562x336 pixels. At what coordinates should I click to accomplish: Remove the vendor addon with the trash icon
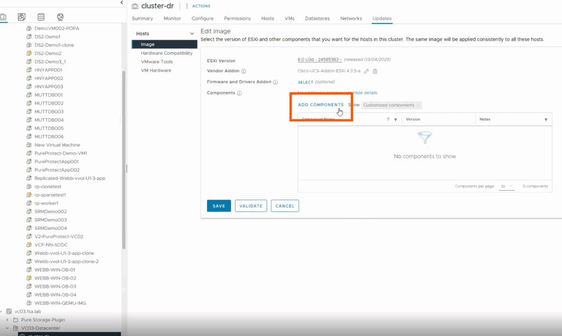[375, 71]
